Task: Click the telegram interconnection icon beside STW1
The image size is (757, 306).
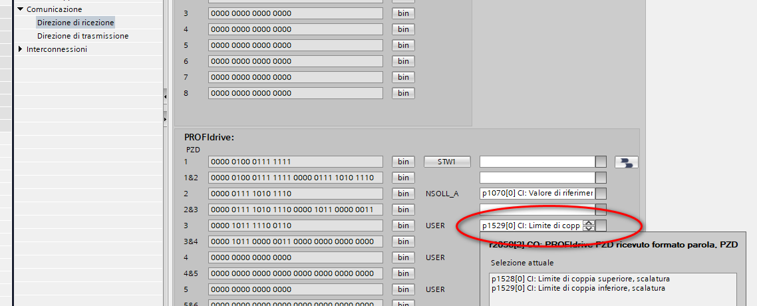Action: (x=626, y=162)
